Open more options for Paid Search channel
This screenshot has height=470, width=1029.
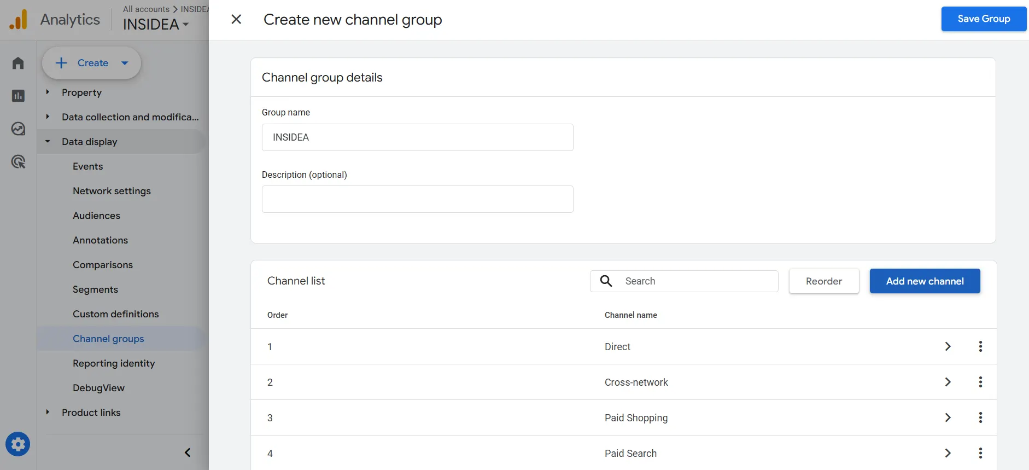point(980,453)
